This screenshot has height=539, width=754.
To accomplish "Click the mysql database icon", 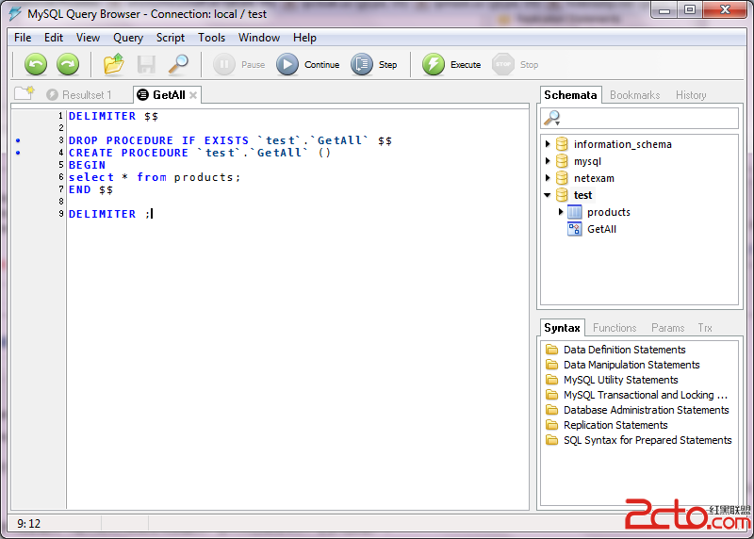I will coord(562,161).
